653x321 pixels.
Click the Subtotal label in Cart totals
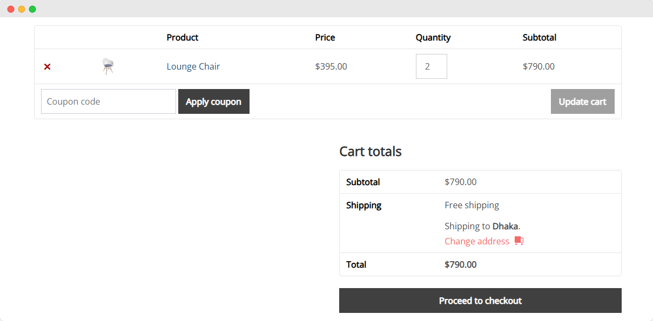click(363, 182)
